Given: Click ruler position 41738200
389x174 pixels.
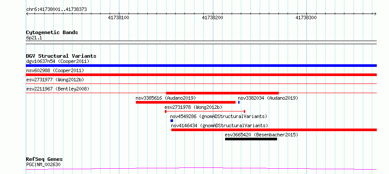Looking at the screenshot, I should 212,17.
